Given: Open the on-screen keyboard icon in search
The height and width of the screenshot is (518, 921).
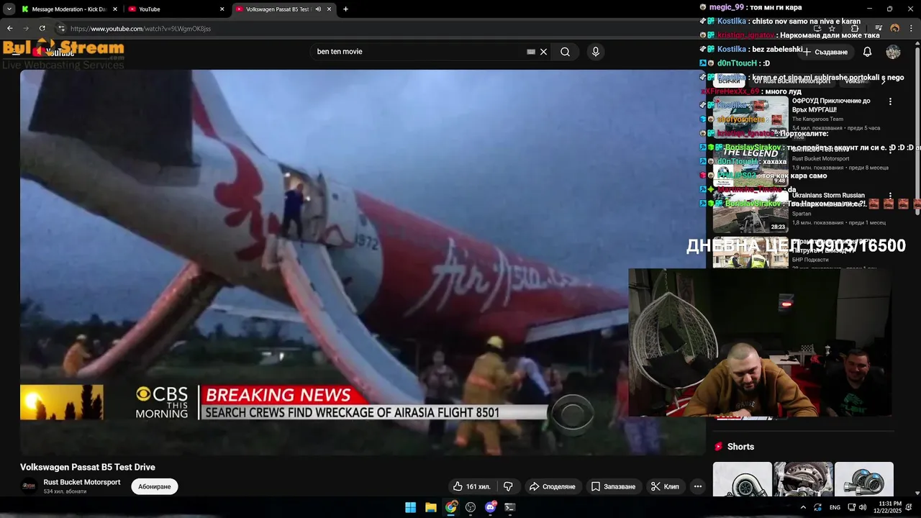Looking at the screenshot, I should [x=531, y=52].
